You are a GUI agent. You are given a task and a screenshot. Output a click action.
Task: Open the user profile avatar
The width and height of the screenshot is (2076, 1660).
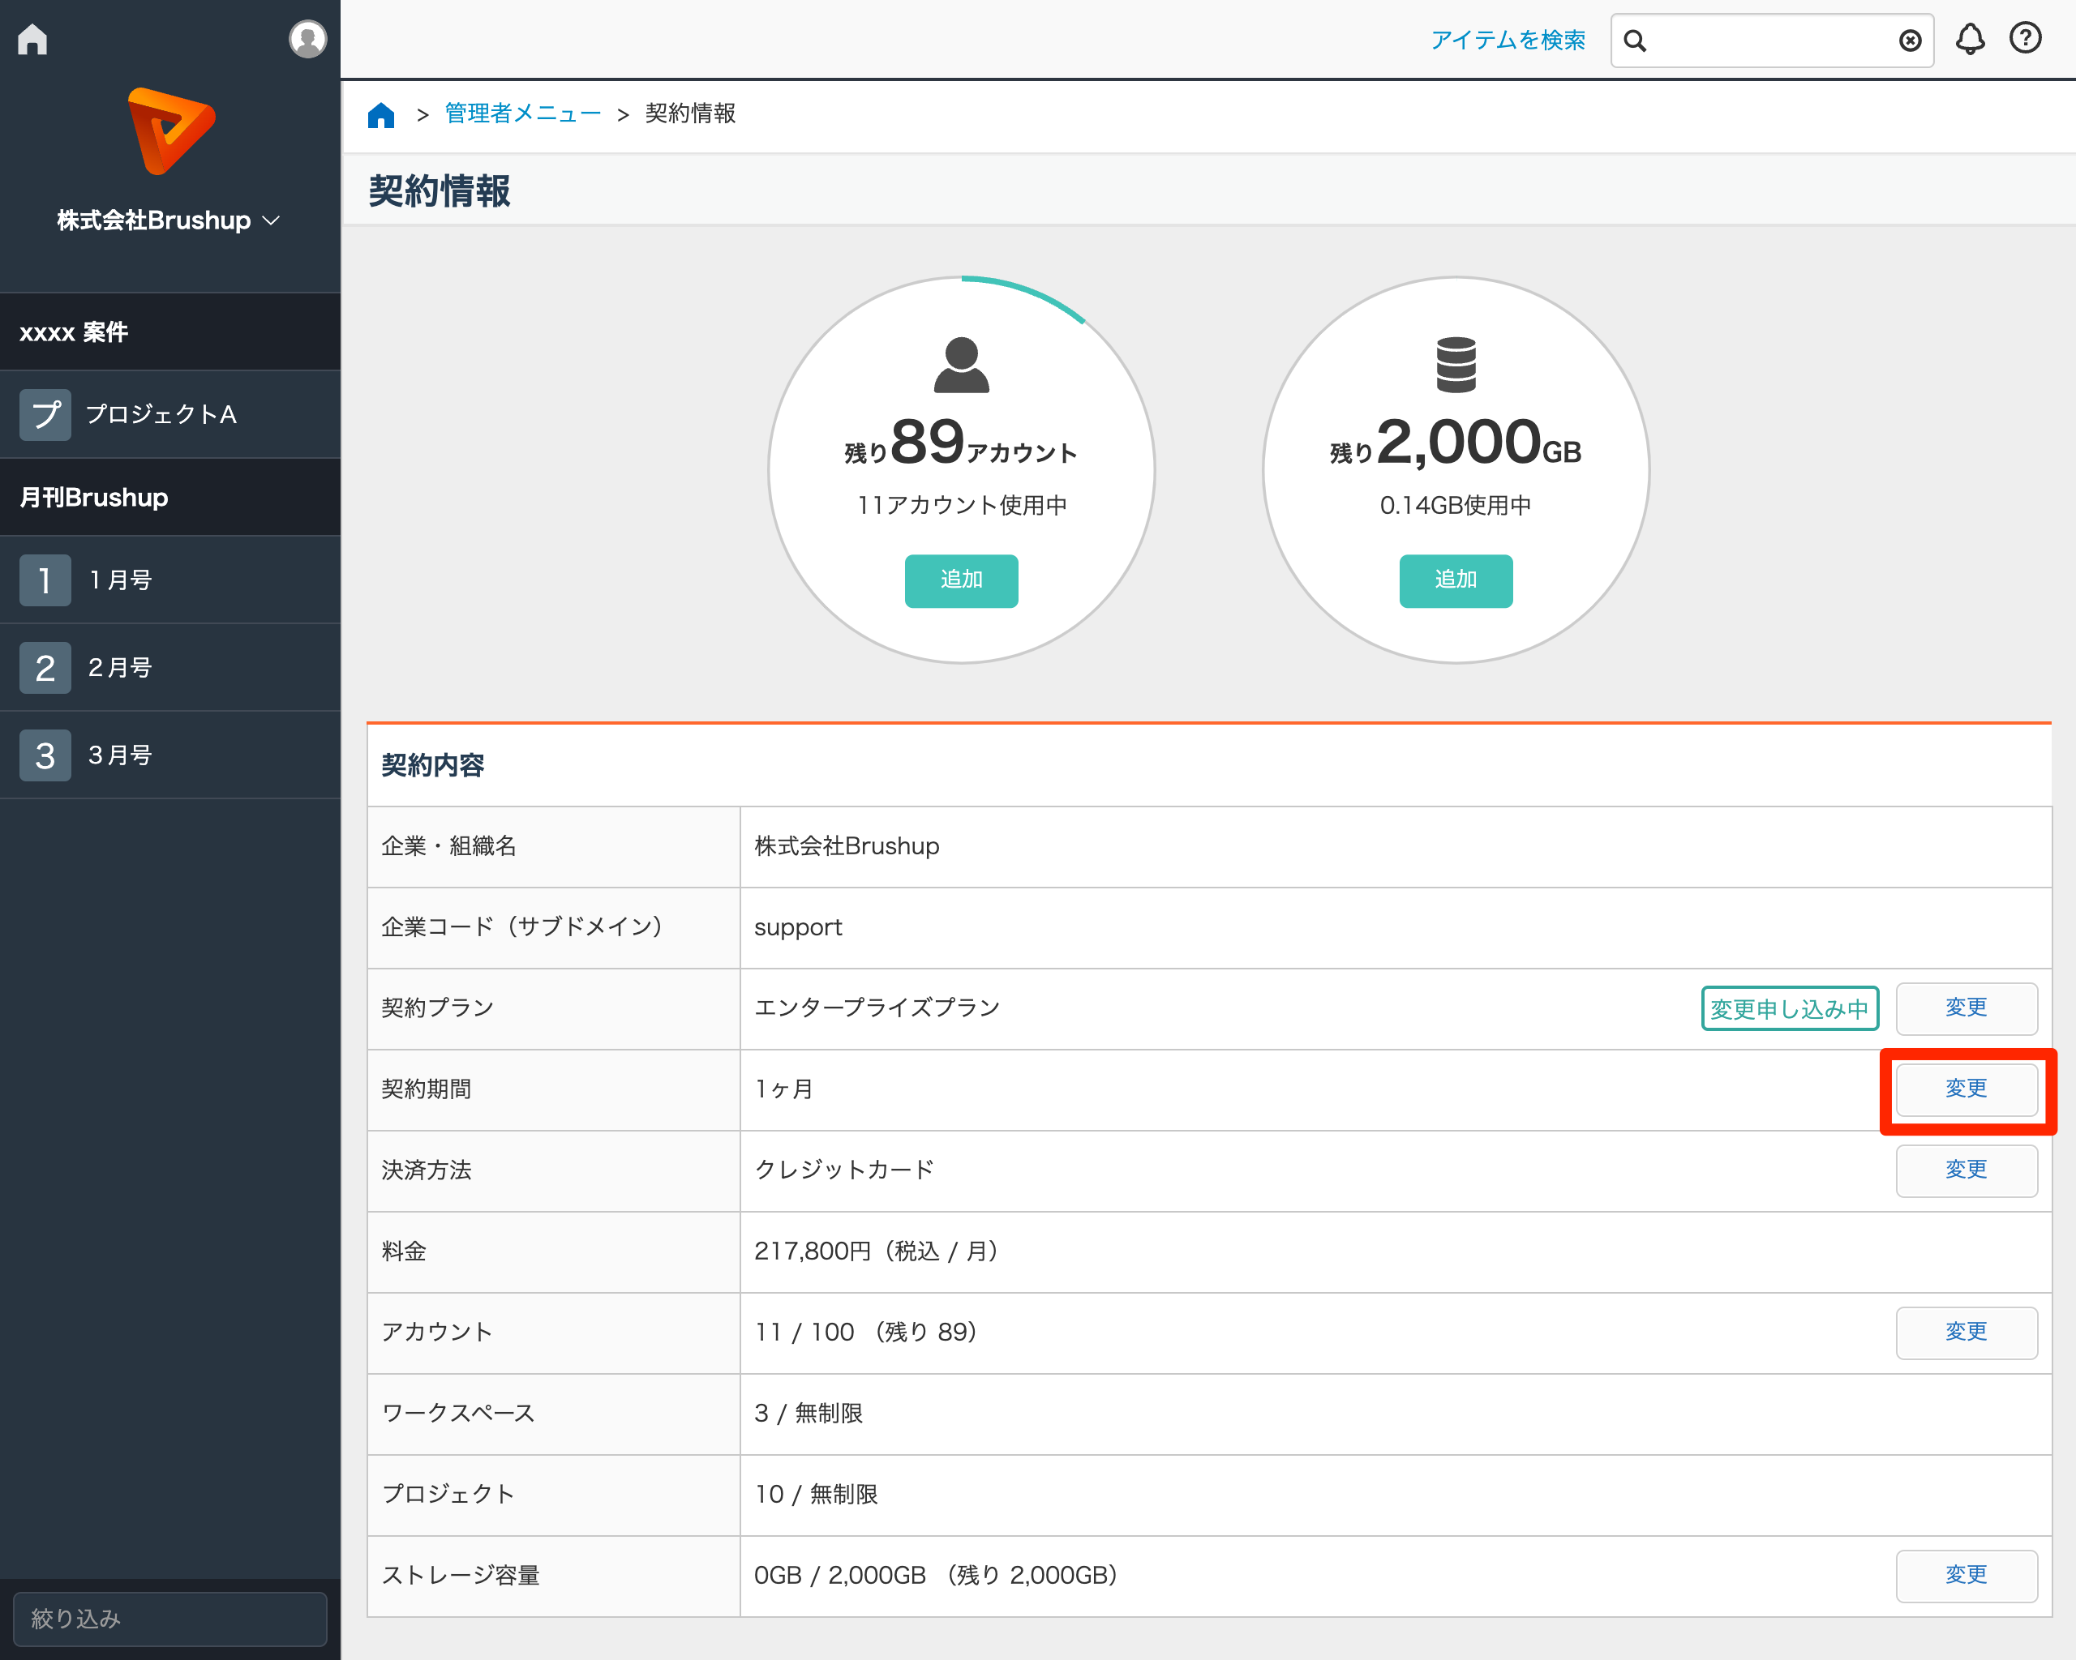coord(307,40)
